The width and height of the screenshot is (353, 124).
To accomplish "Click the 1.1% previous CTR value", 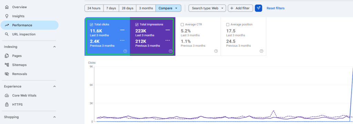I will [186, 41].
